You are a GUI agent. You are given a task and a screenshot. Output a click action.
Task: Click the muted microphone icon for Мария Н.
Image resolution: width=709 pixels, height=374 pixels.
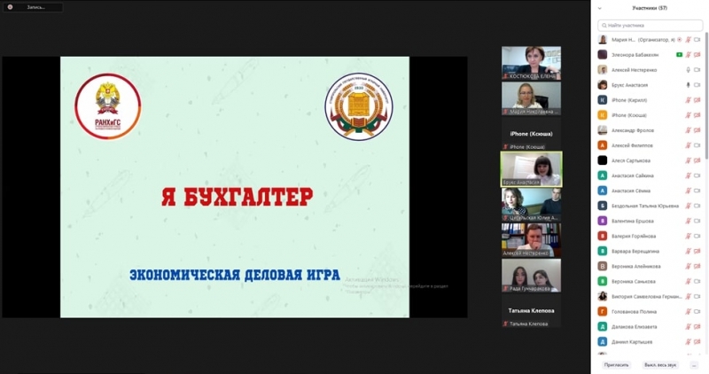689,40
